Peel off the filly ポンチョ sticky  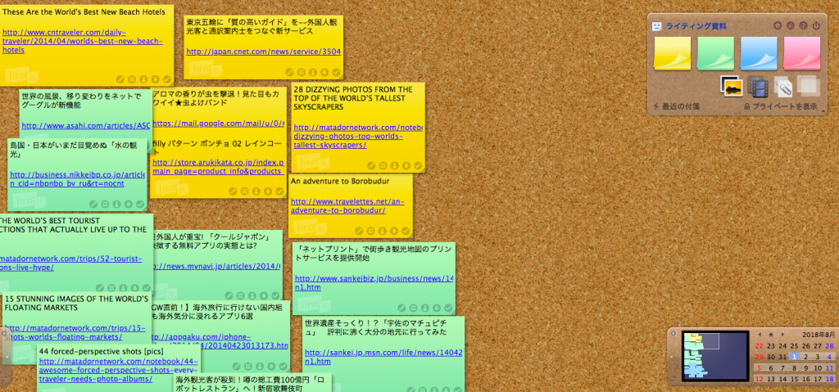point(279,191)
